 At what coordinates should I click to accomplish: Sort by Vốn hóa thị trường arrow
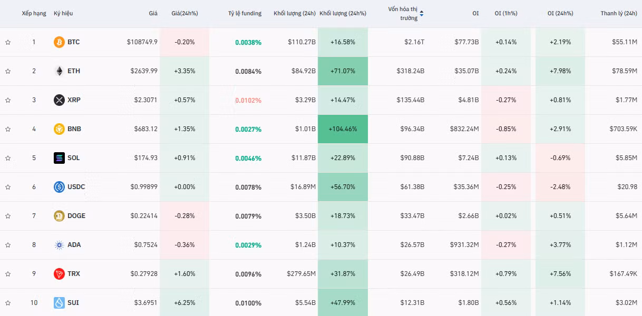coord(422,14)
